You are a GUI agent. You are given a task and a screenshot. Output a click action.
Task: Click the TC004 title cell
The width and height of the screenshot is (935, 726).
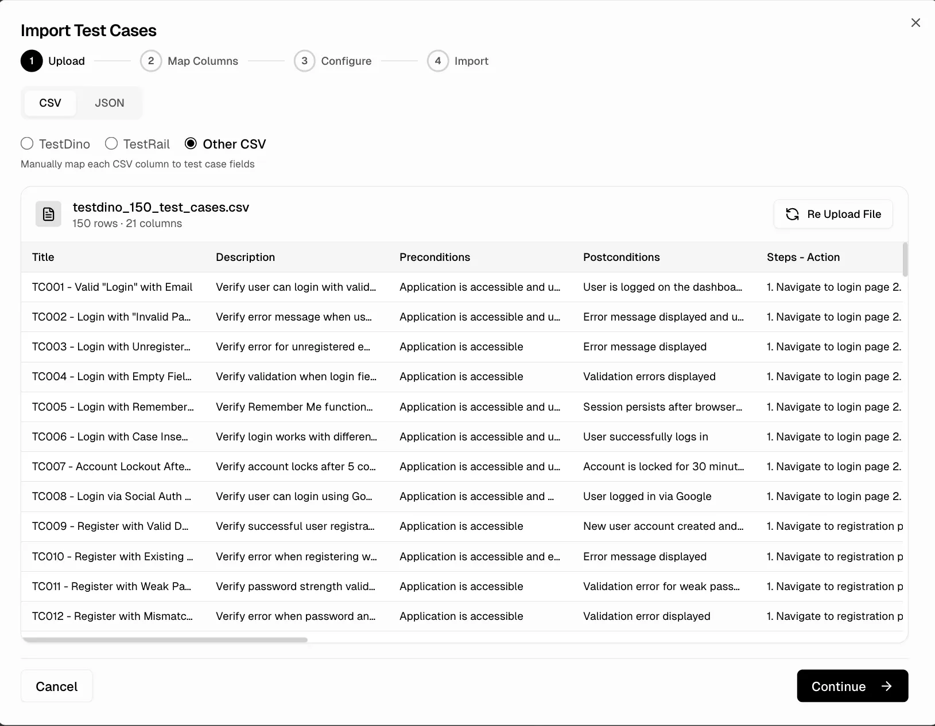point(112,376)
